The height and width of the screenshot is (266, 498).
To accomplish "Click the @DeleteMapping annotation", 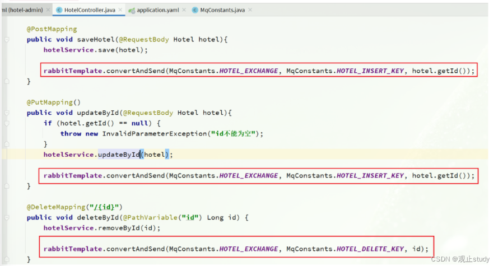I will [56, 207].
